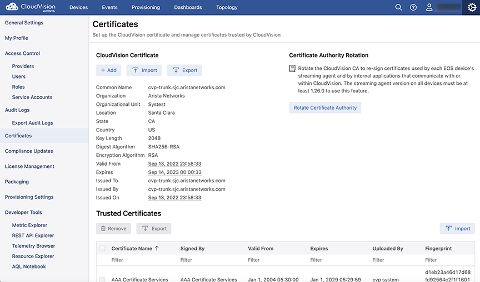Image resolution: width=480 pixels, height=282 pixels.
Task: Open the Events menu
Action: click(x=109, y=7)
